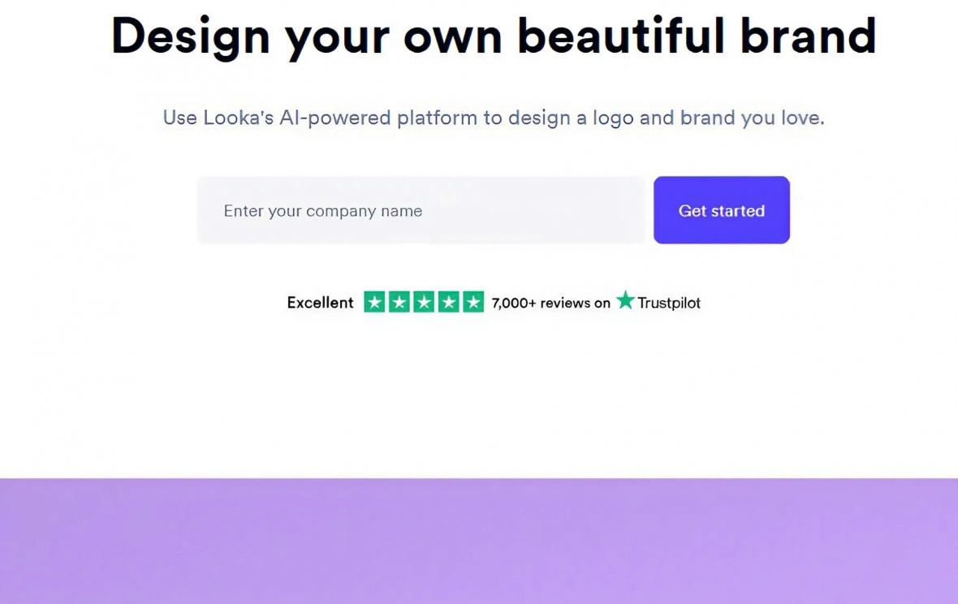Click the 'own' word in headline
This screenshot has width=958, height=604.
point(453,38)
